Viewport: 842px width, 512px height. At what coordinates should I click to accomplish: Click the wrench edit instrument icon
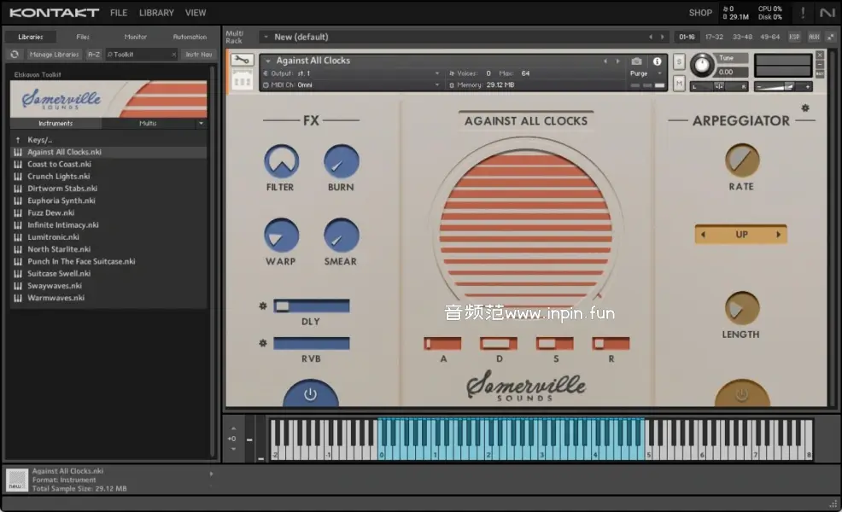point(242,61)
